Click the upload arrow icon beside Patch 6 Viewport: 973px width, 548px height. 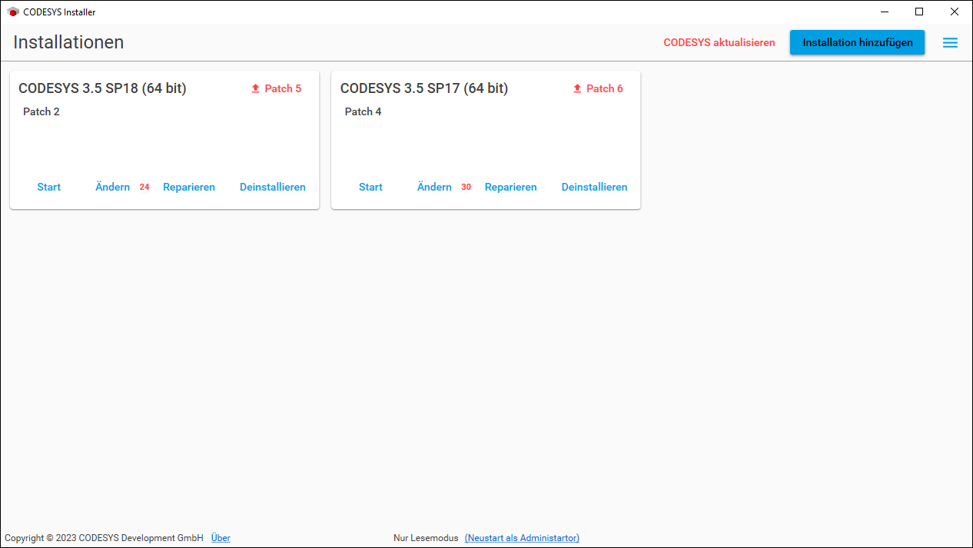coord(577,88)
